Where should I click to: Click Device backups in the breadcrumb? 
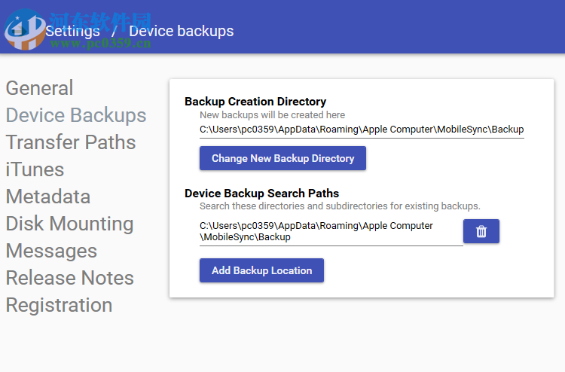tap(182, 31)
